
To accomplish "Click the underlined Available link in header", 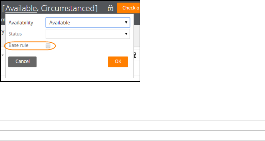I will (21, 8).
